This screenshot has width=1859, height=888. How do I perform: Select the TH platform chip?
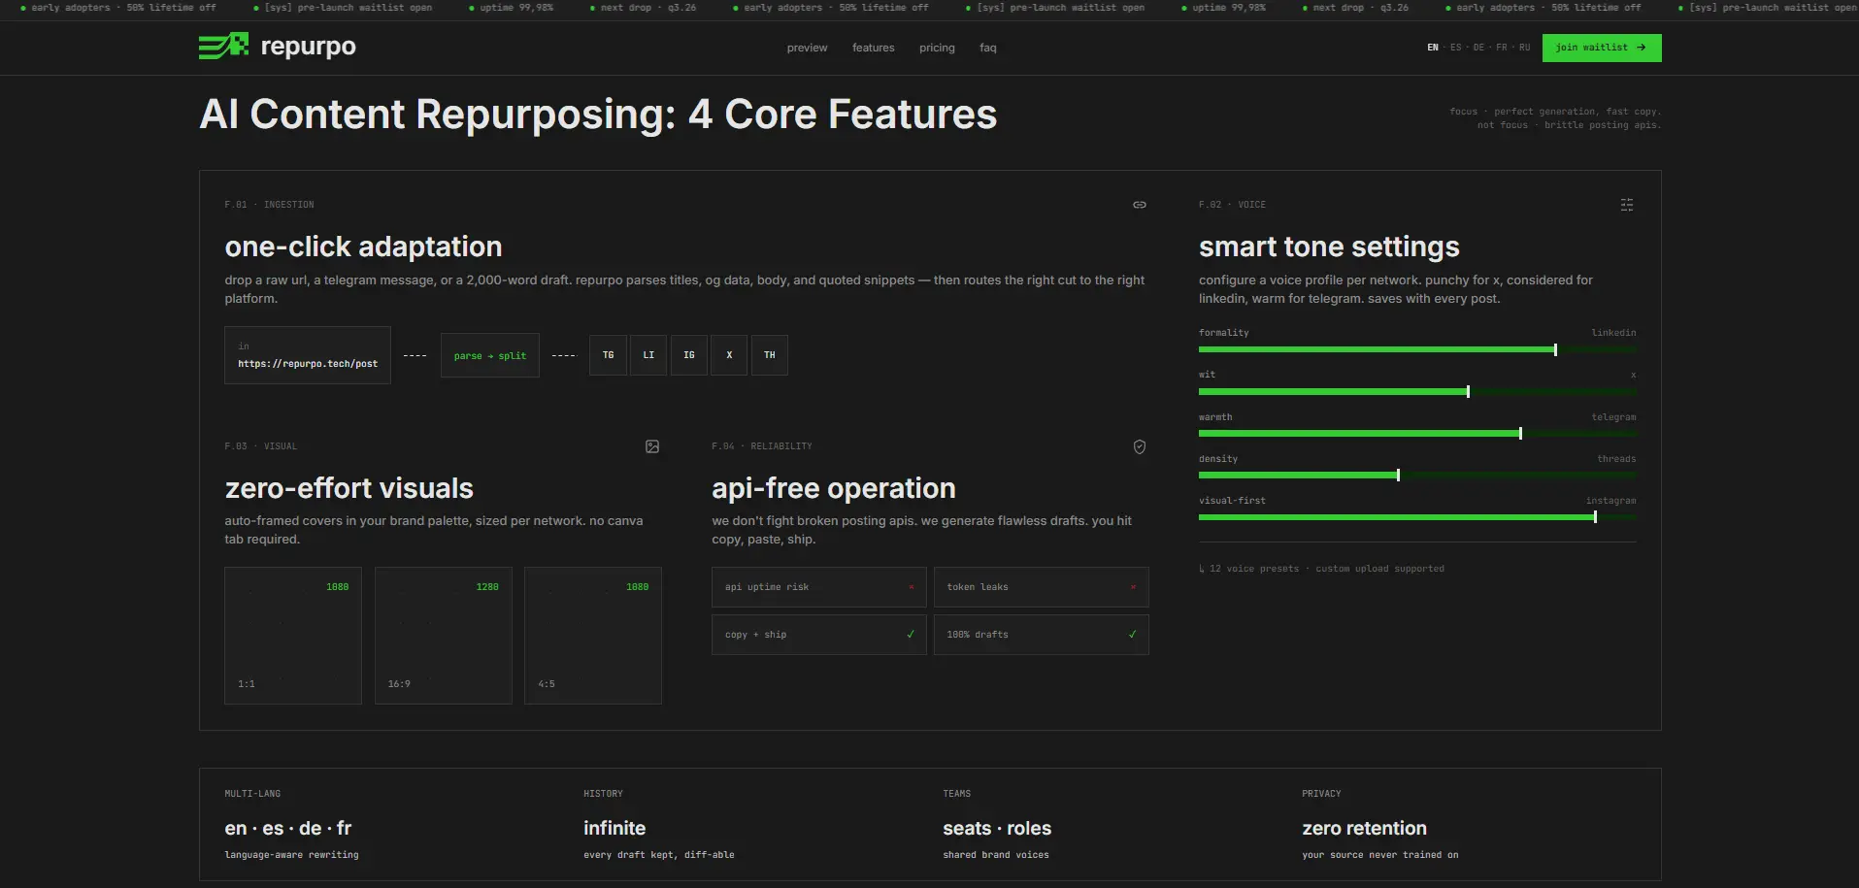pos(770,355)
